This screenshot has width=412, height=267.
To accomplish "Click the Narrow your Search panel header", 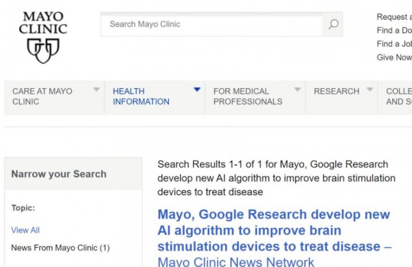I will [59, 174].
